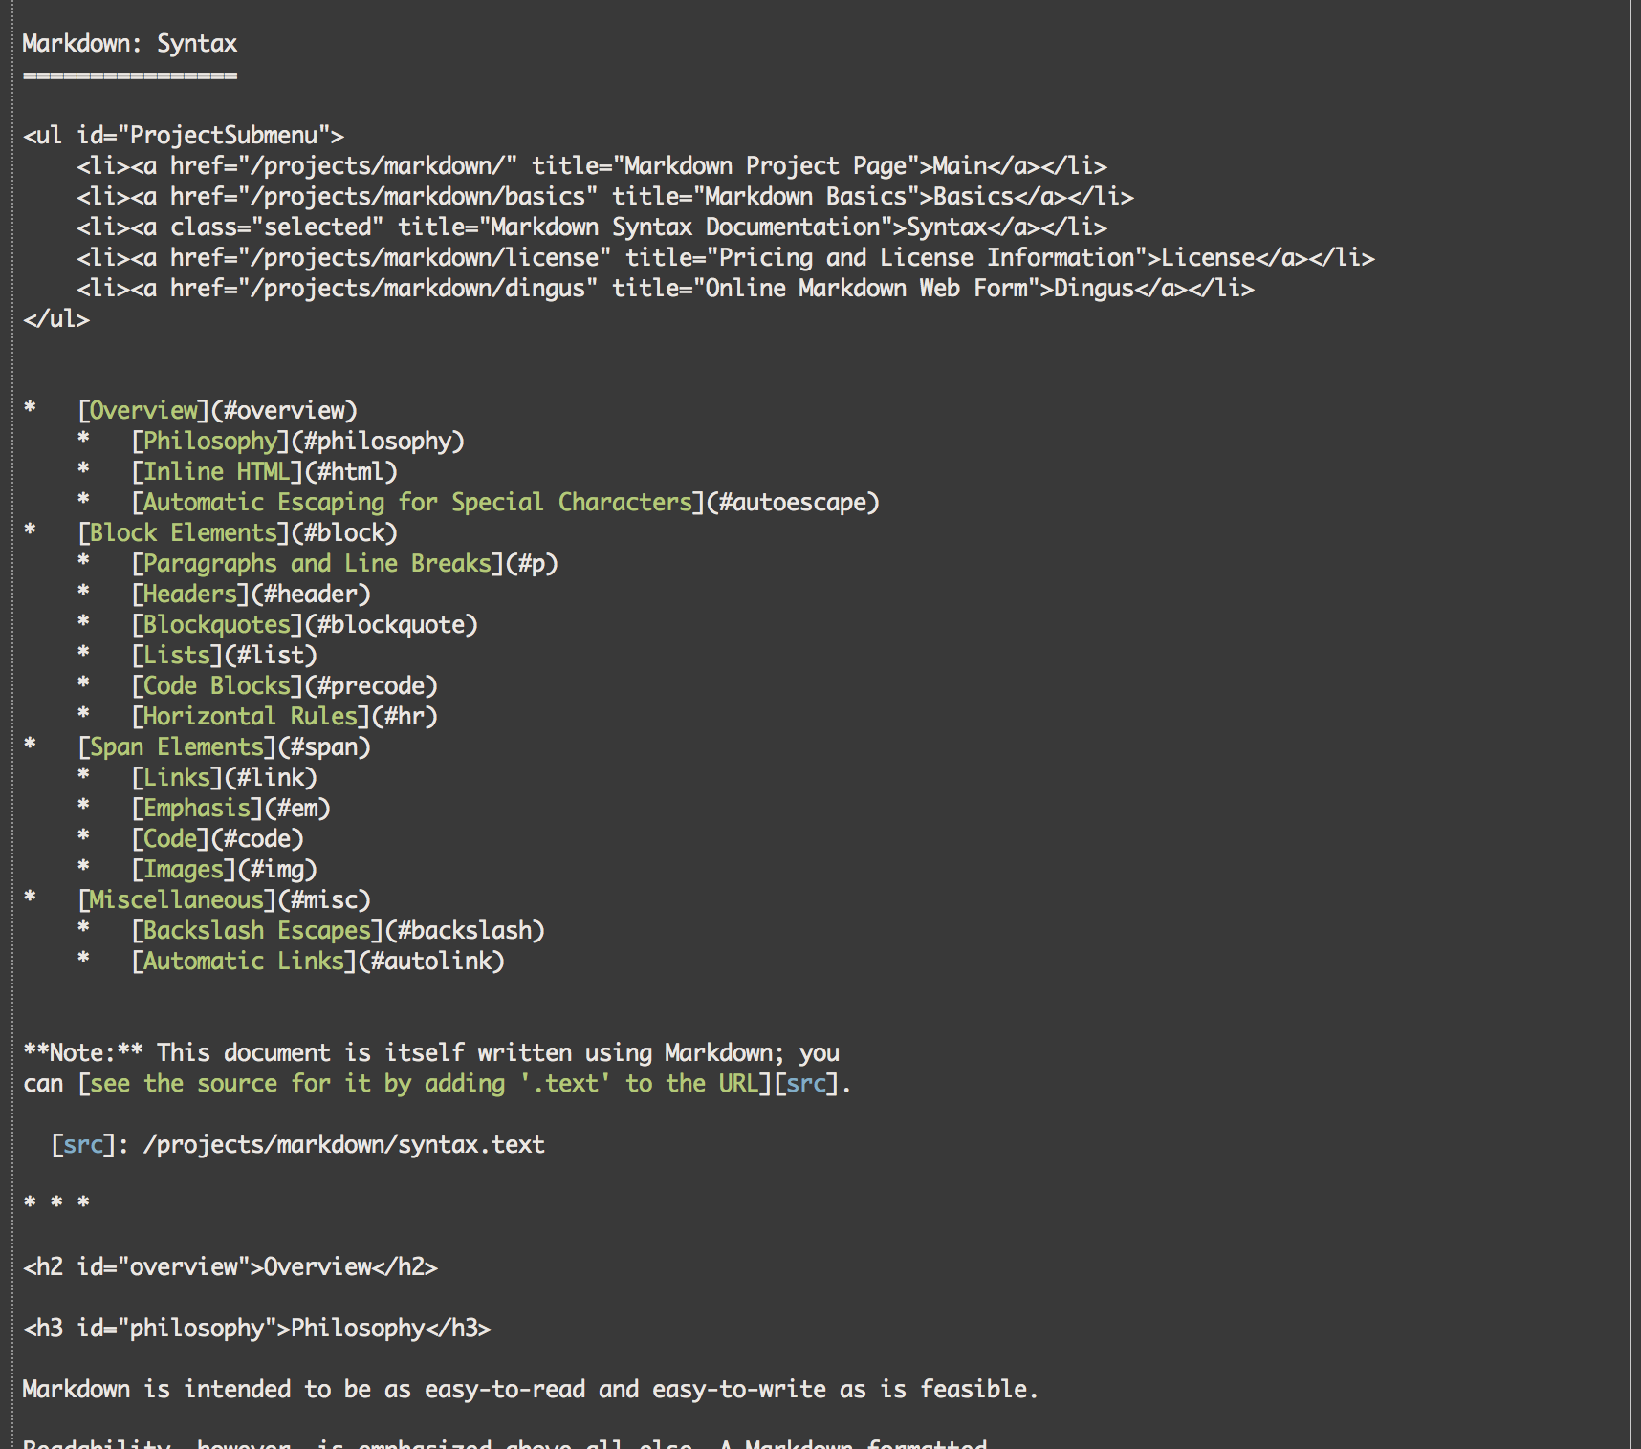Click the [Blockquotes] link text

[x=216, y=625]
